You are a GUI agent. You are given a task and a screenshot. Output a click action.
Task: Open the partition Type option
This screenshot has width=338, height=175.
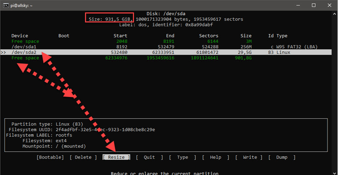pos(182,157)
